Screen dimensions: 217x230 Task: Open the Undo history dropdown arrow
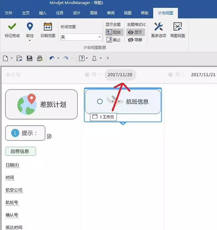click(58, 58)
